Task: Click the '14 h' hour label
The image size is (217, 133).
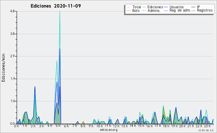Action: (133, 125)
